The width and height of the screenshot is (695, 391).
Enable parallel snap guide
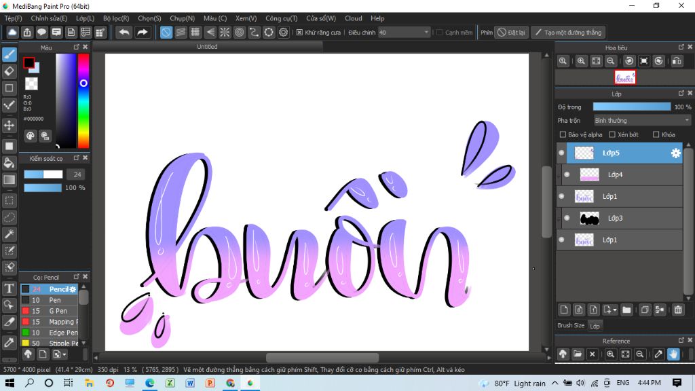[x=181, y=33]
